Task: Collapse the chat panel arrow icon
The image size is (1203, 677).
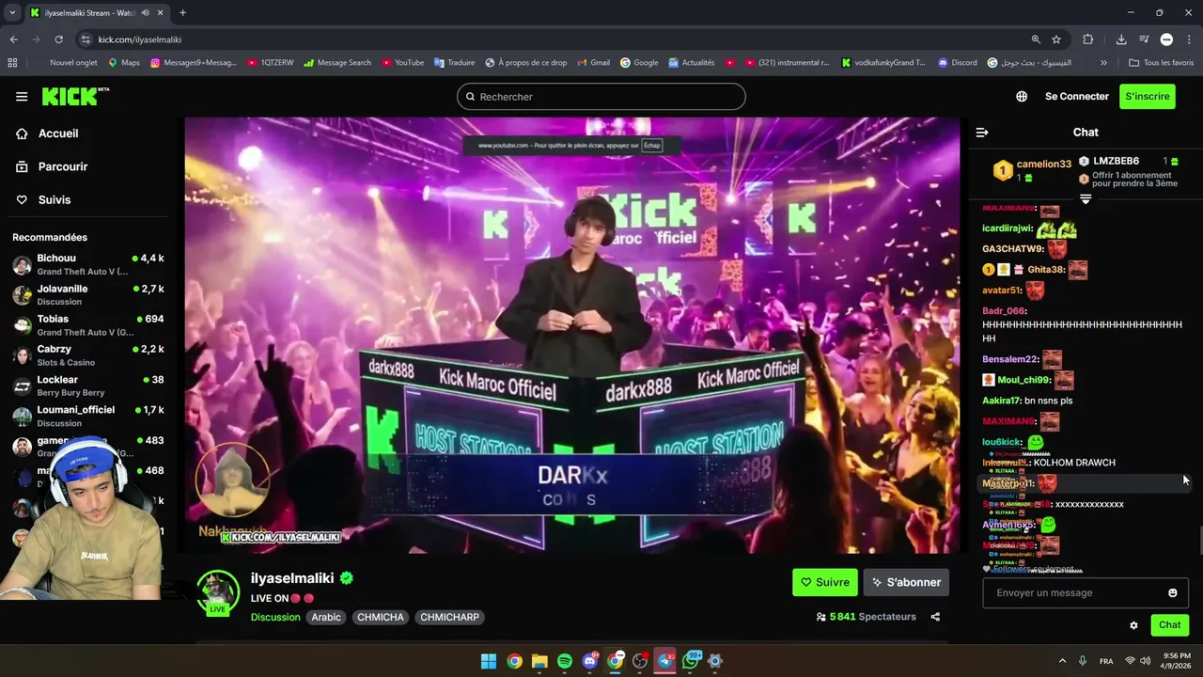Action: point(982,133)
